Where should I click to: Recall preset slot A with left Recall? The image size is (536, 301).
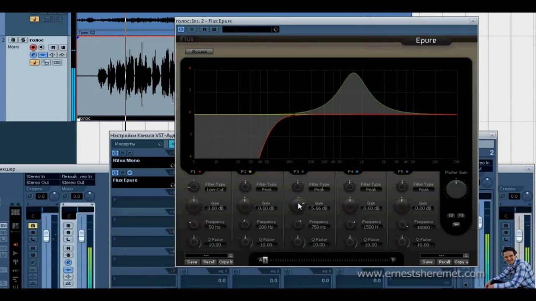click(209, 262)
